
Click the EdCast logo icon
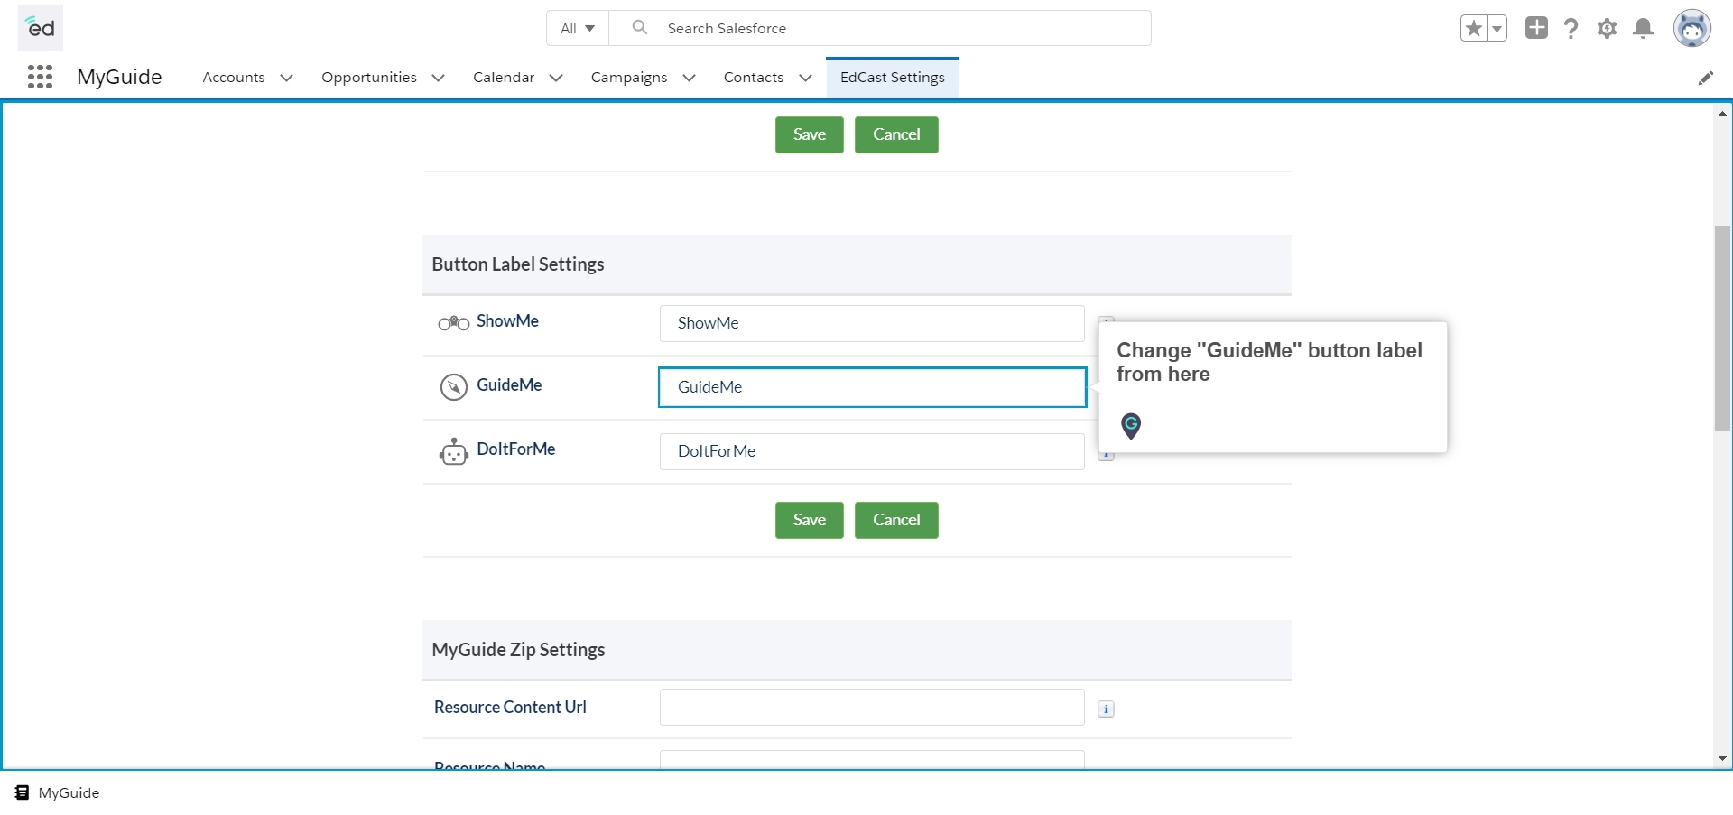(x=41, y=28)
